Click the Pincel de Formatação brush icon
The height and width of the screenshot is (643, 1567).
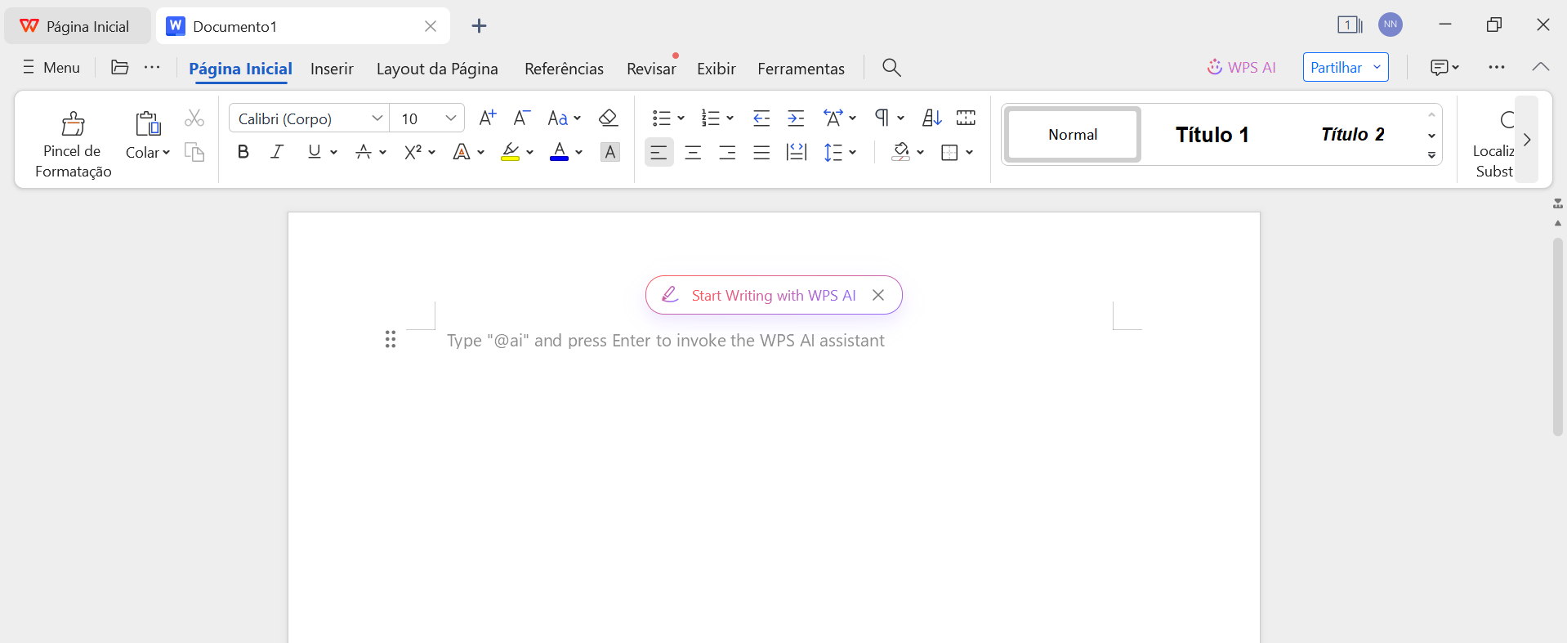click(x=73, y=123)
